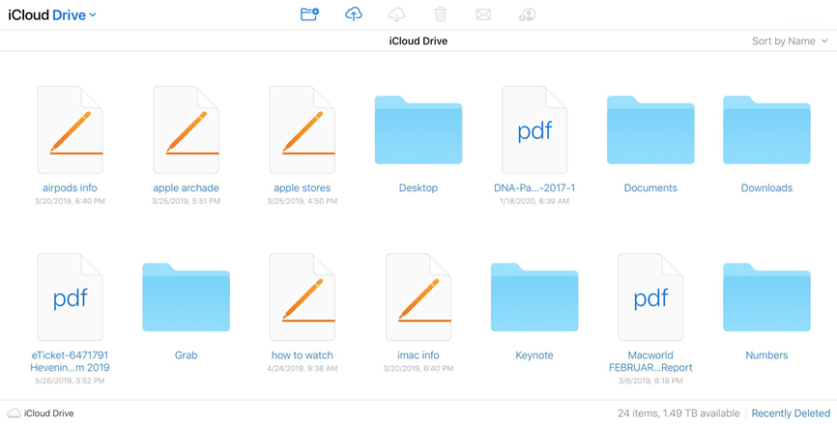The image size is (837, 424).
Task: Open the iCloud Drive app switcher dropdown
Action: [x=52, y=14]
